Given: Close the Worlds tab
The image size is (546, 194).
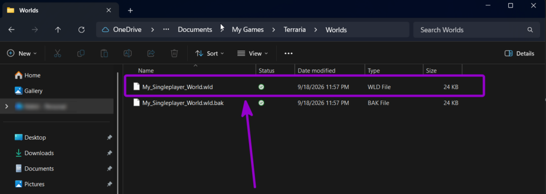Looking at the screenshot, I should 109,10.
